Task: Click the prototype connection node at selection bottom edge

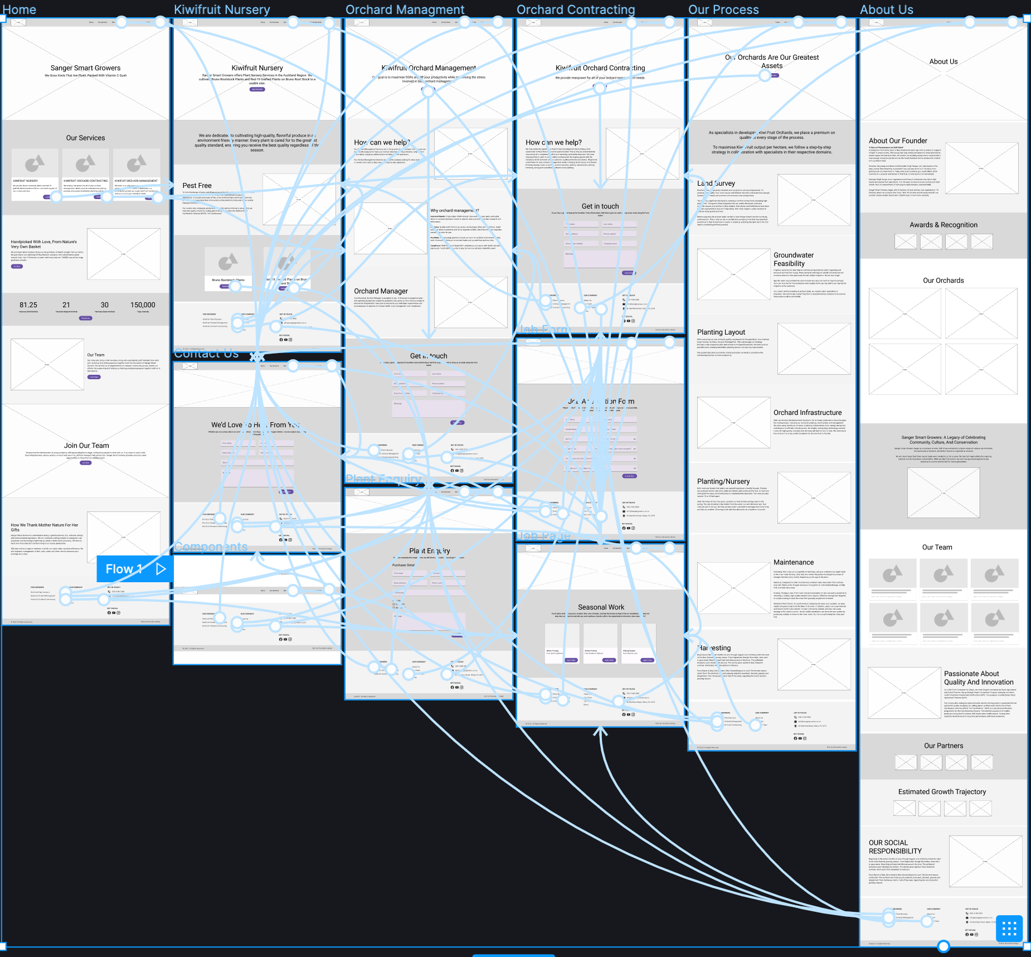Action: [x=943, y=946]
